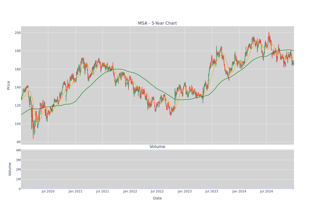The height and width of the screenshot is (210, 315).
Task: Click the "4M" volume tick label
Action: coord(18,150)
